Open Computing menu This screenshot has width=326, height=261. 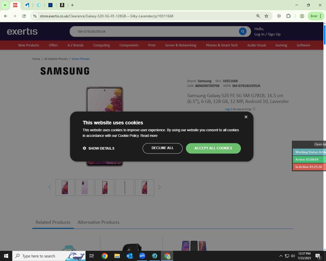pos(101,45)
